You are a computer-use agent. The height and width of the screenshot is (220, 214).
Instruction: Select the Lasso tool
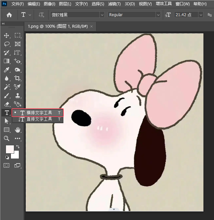7,44
